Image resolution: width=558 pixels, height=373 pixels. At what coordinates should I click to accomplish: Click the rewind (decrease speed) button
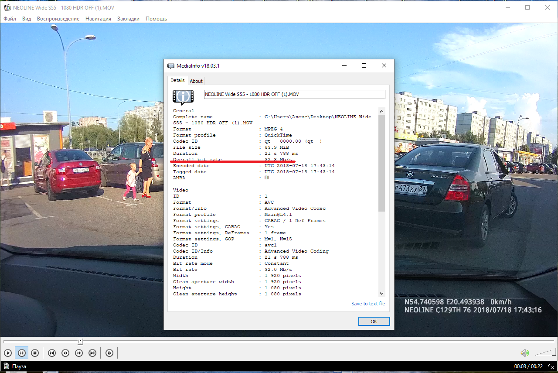pos(65,353)
